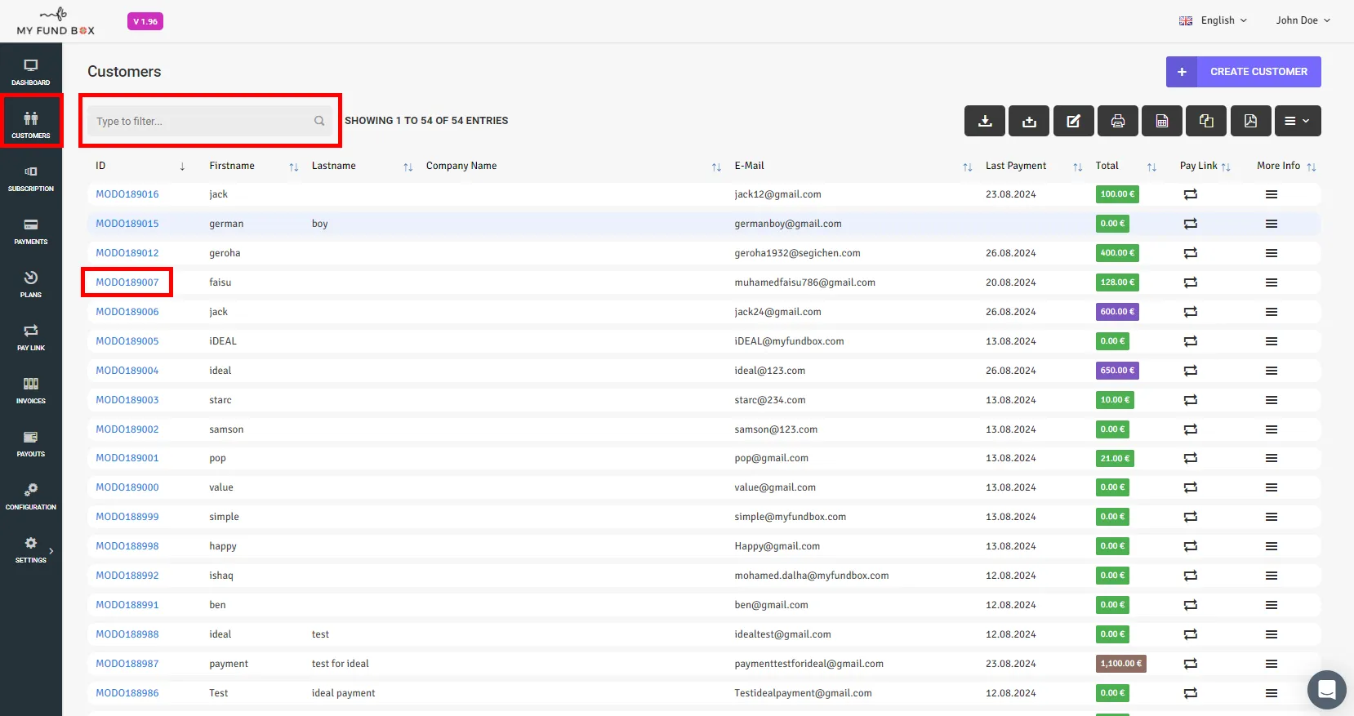Go to Dashboard in the sidebar
The height and width of the screenshot is (716, 1354).
(31, 73)
